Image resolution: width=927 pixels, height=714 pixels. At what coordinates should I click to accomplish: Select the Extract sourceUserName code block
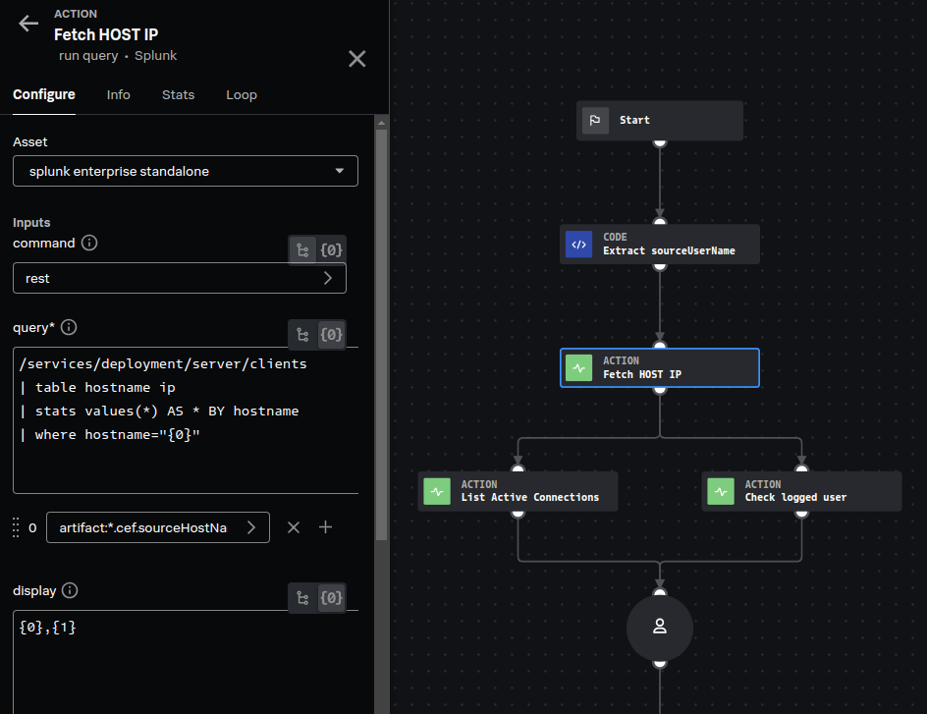[660, 245]
